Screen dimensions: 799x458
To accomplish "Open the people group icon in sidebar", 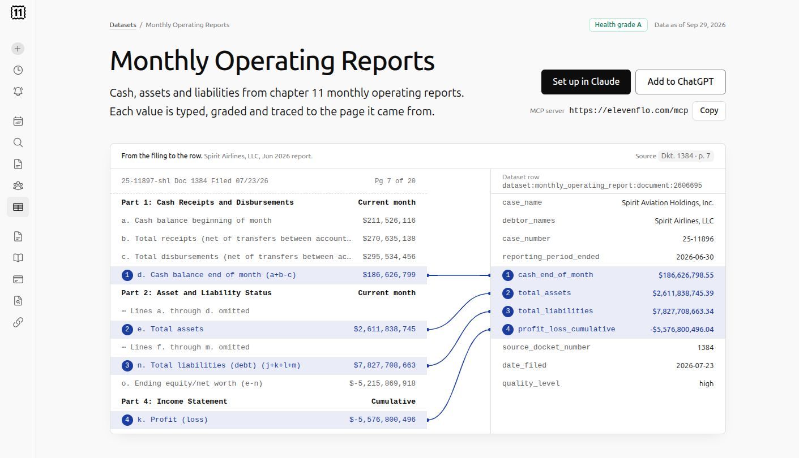I will [18, 185].
